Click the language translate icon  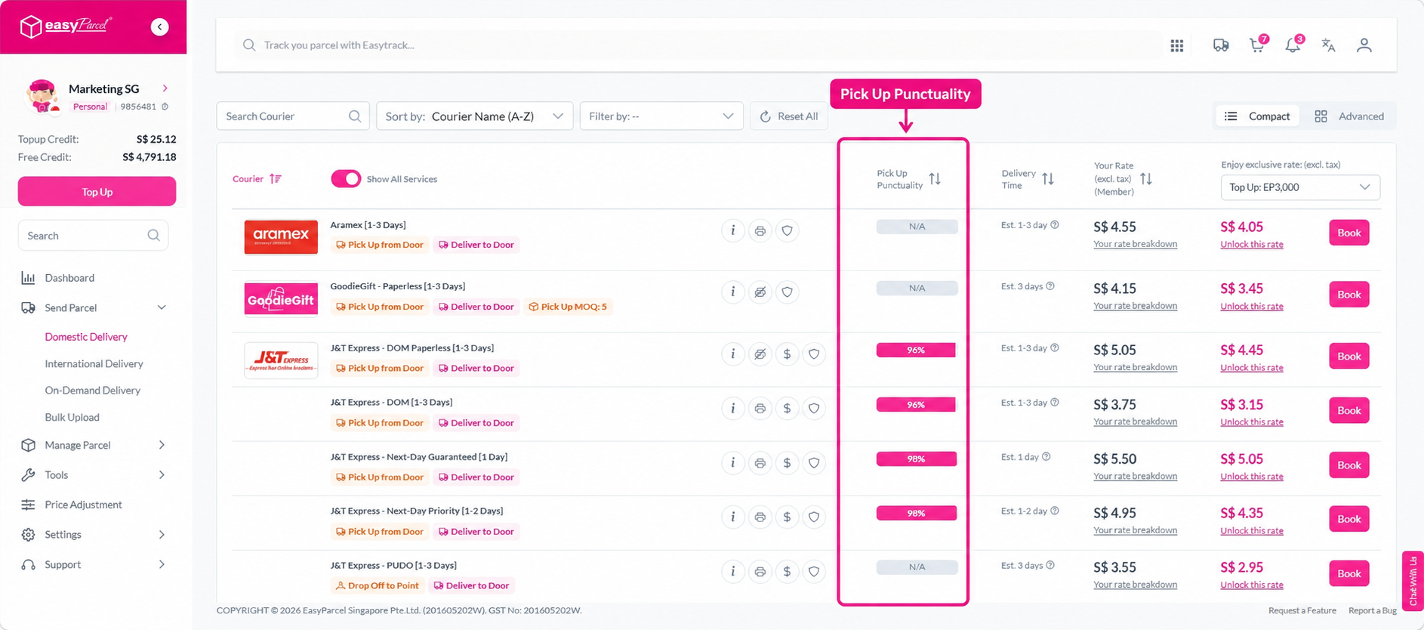[x=1329, y=45]
